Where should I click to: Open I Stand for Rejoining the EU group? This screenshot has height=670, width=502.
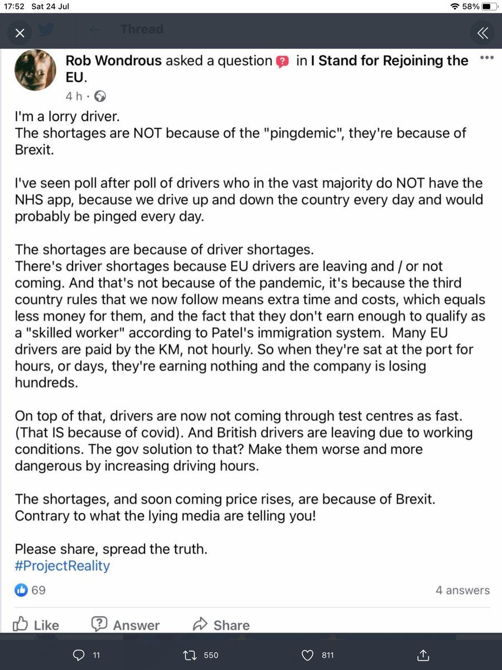(389, 61)
